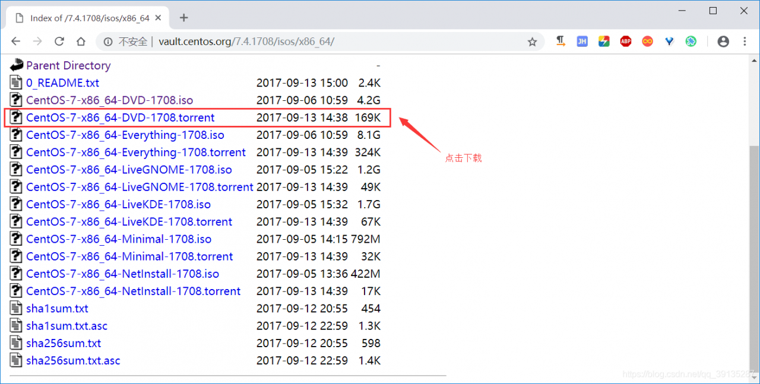Open the 0_README.txt link
Image resolution: width=760 pixels, height=384 pixels.
pos(62,83)
